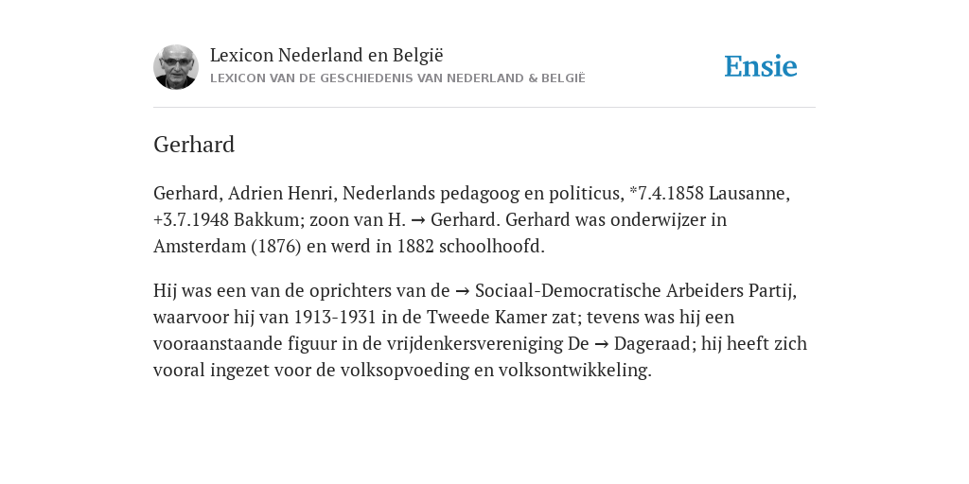Click the 'Gerhard' article heading
Screen dimensions: 969x484
click(x=194, y=145)
